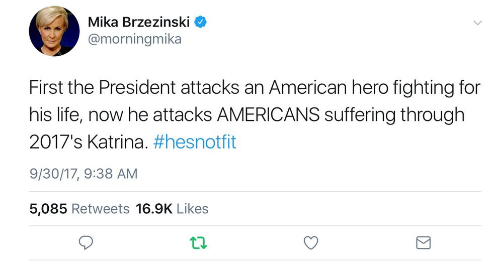Click the phrase American hero
This screenshot has height=266, width=493.
pos(333,88)
